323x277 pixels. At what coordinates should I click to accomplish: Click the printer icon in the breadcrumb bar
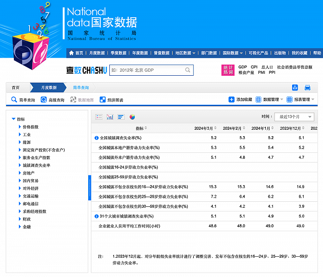click(x=308, y=88)
